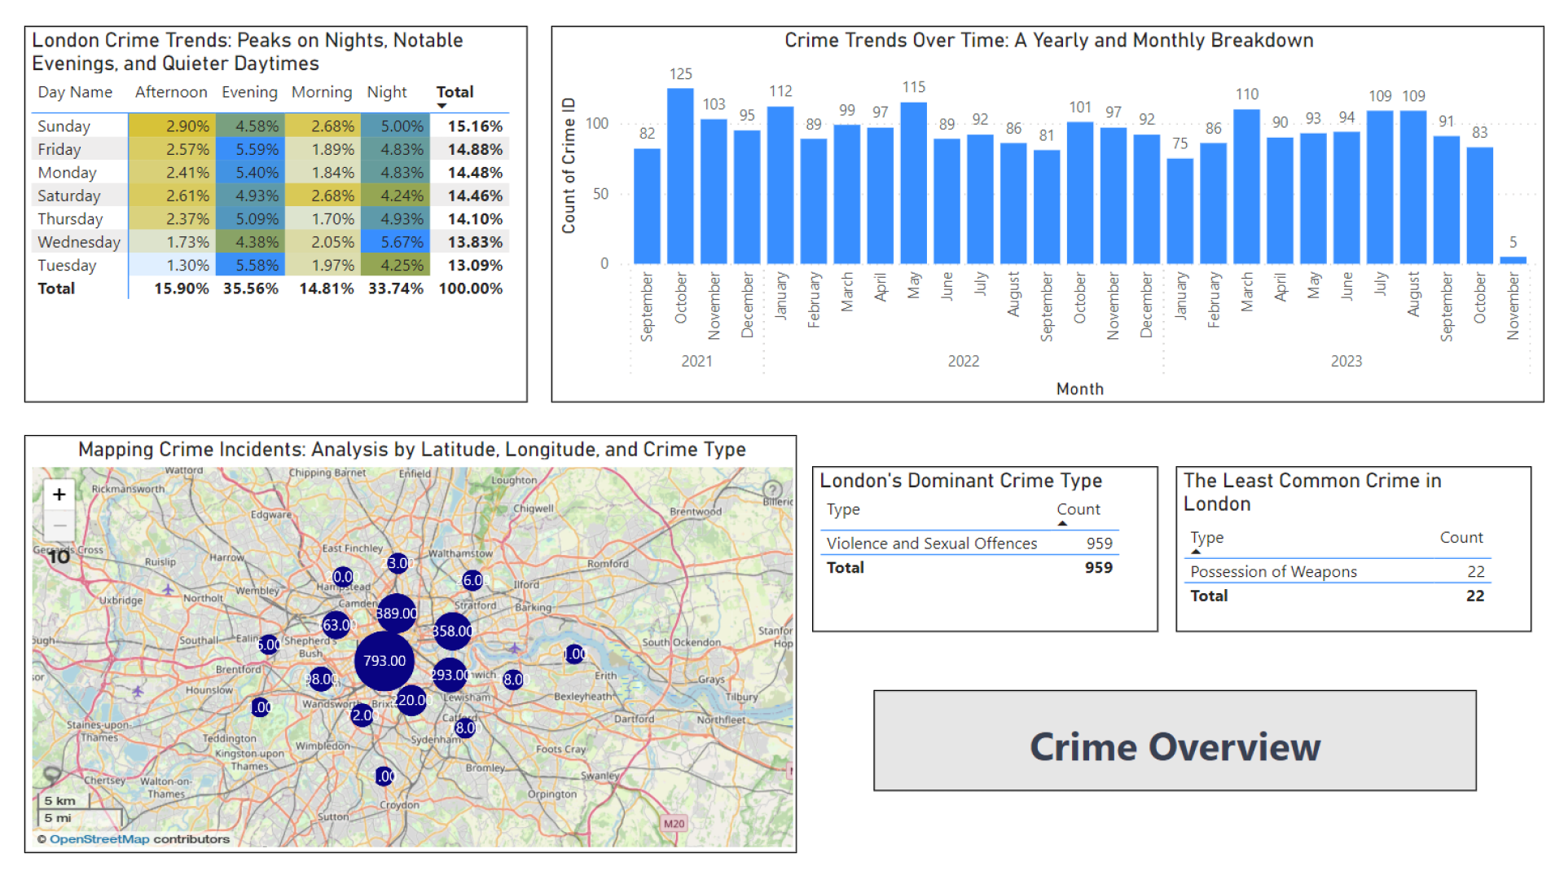Viewport: 1564px width, 880px height.
Task: Click the Thursday Morning cell 1.70%
Action: [323, 219]
